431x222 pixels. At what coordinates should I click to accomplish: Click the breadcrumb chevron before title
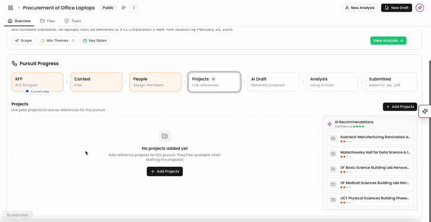pyautogui.click(x=19, y=8)
